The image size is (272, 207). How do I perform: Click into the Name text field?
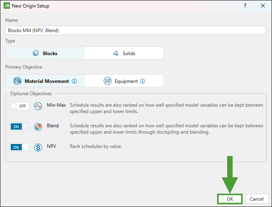point(135,30)
